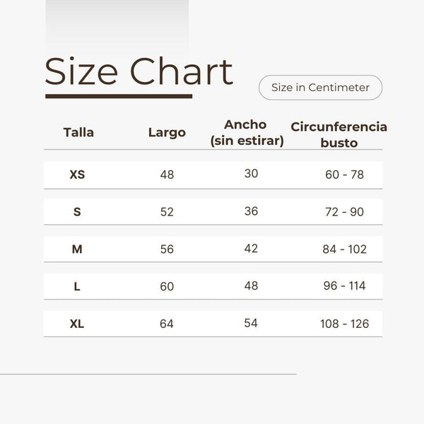
Task: Select the XL size row label
Action: pos(77,324)
